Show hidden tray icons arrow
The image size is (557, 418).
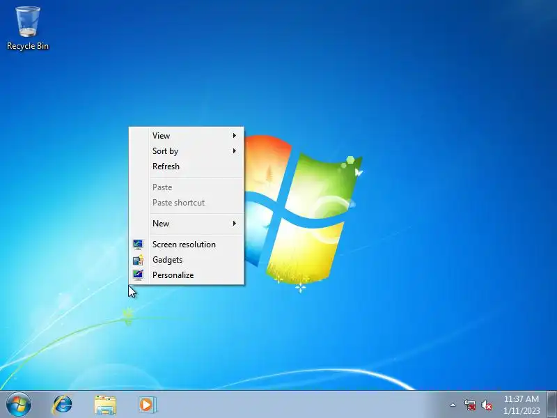point(453,405)
